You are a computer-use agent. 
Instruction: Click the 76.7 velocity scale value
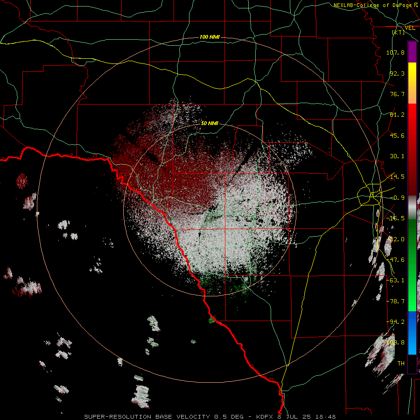click(x=397, y=94)
